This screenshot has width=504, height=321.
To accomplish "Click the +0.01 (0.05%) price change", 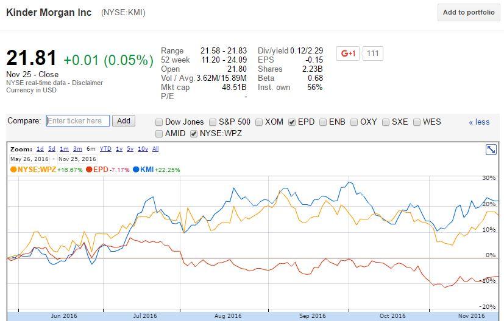I will [108, 60].
